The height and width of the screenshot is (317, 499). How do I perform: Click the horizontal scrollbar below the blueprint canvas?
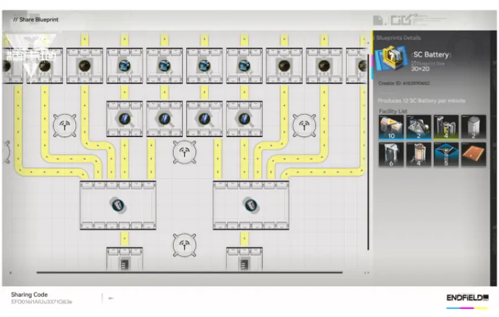click(190, 273)
